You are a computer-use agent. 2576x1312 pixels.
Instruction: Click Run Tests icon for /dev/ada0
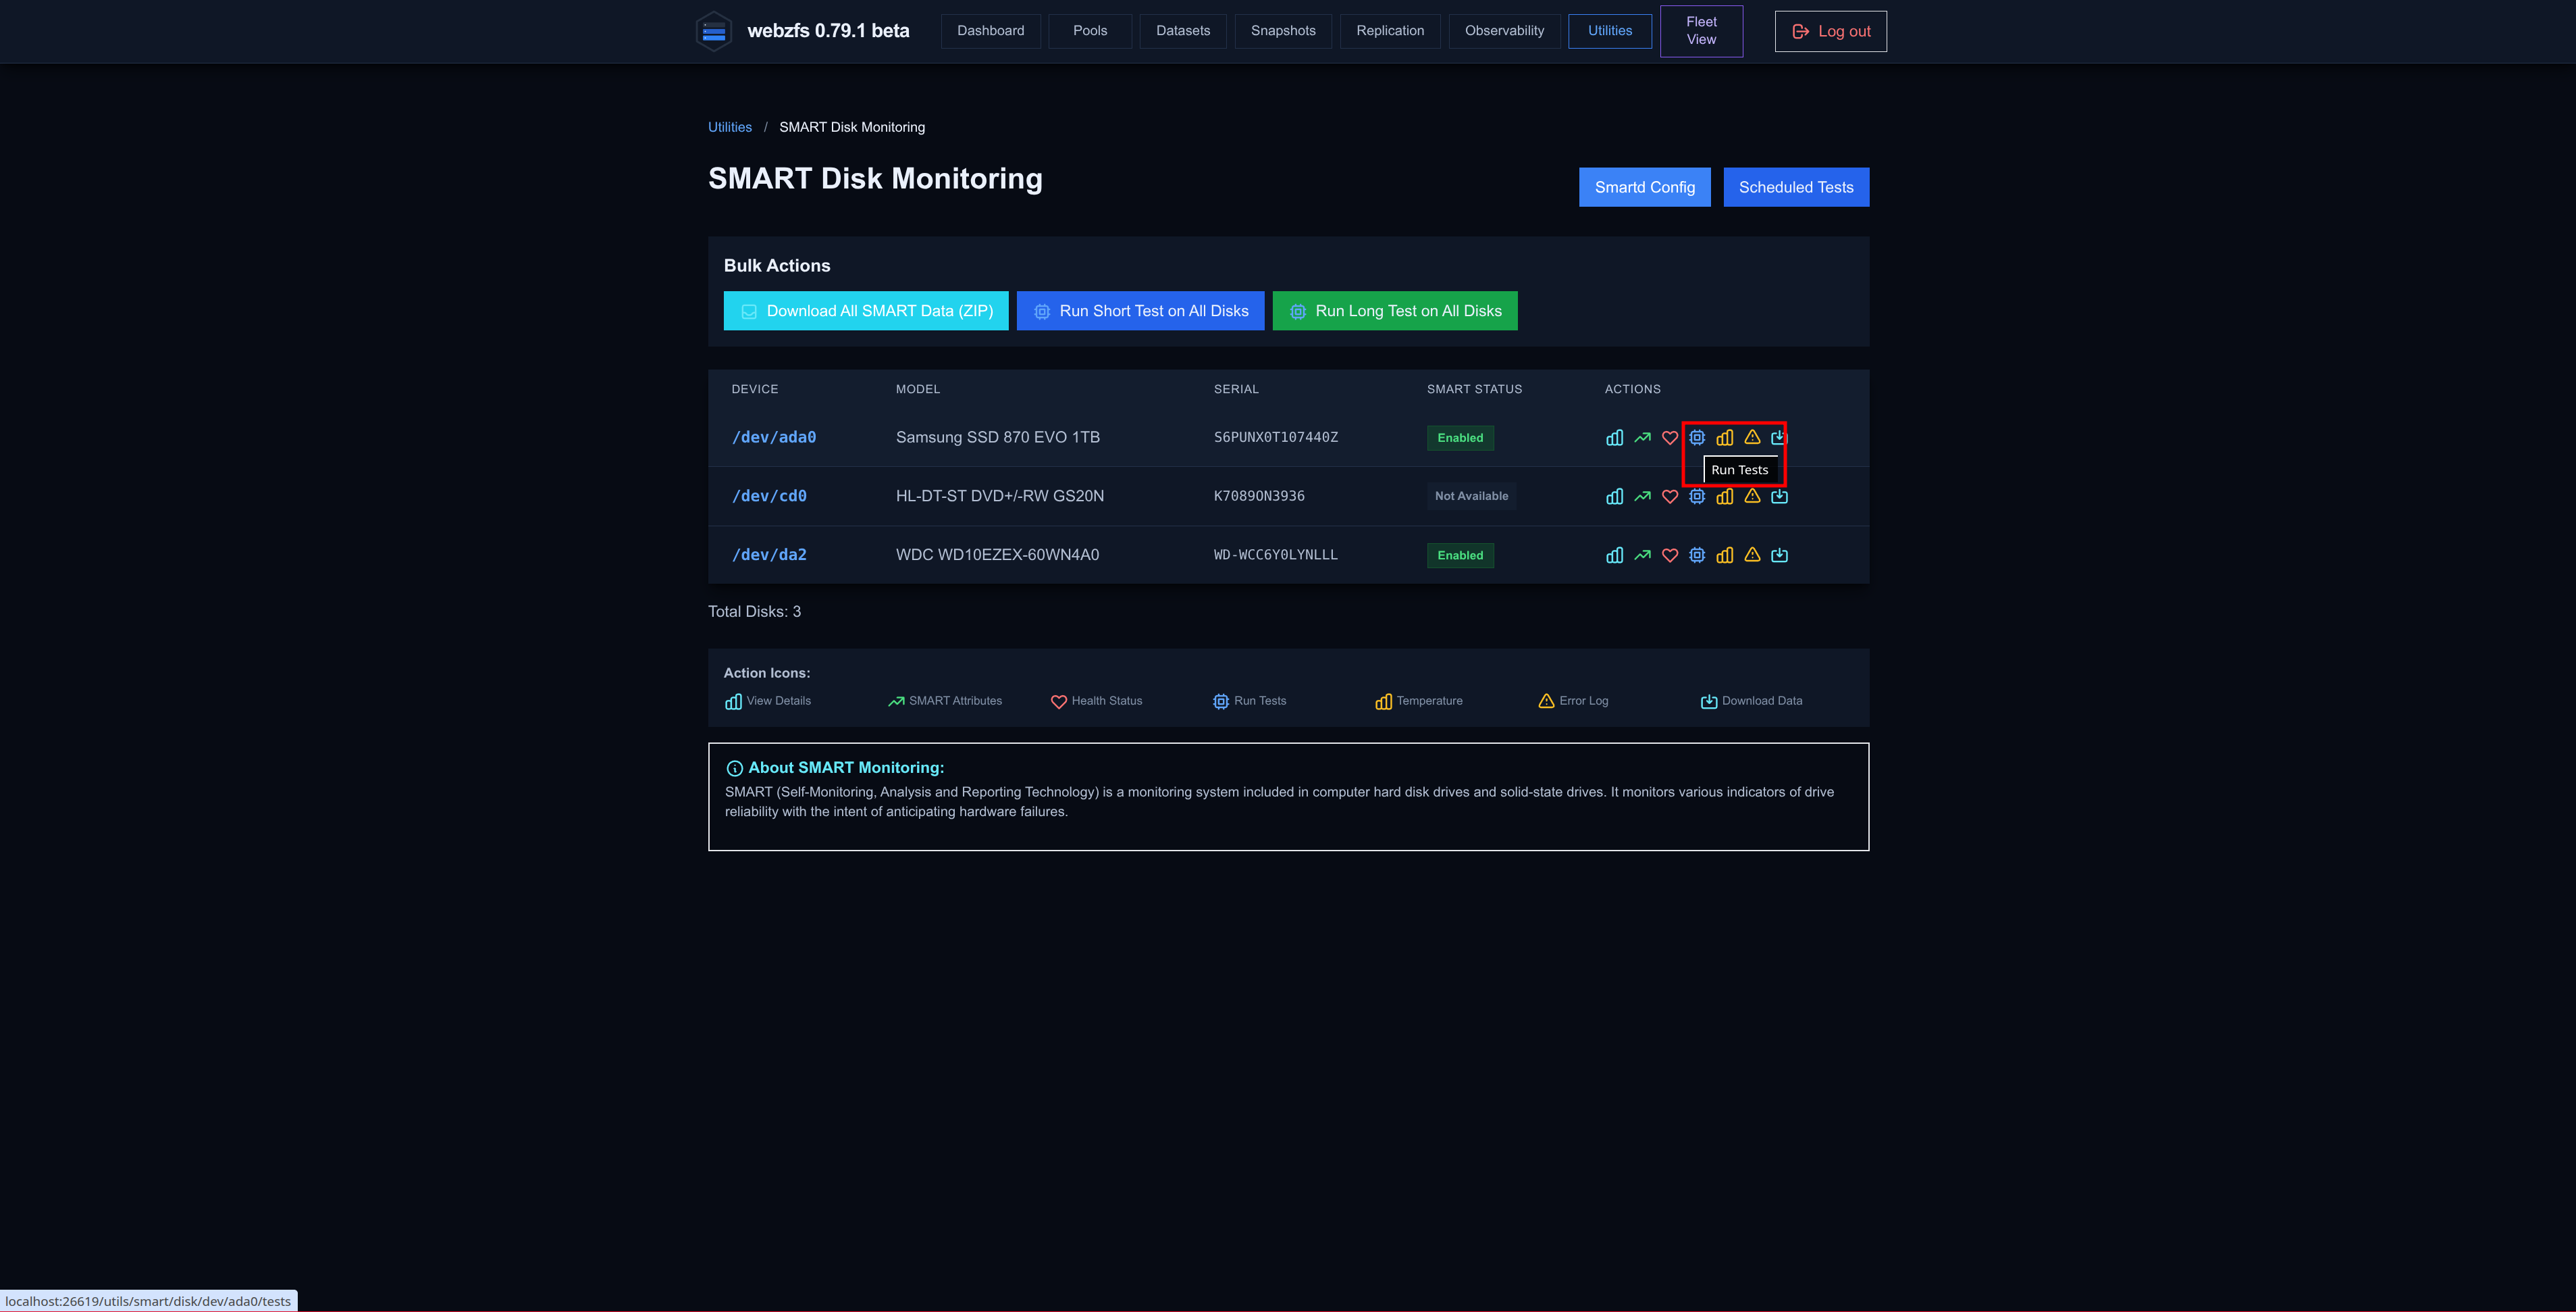pyautogui.click(x=1697, y=437)
